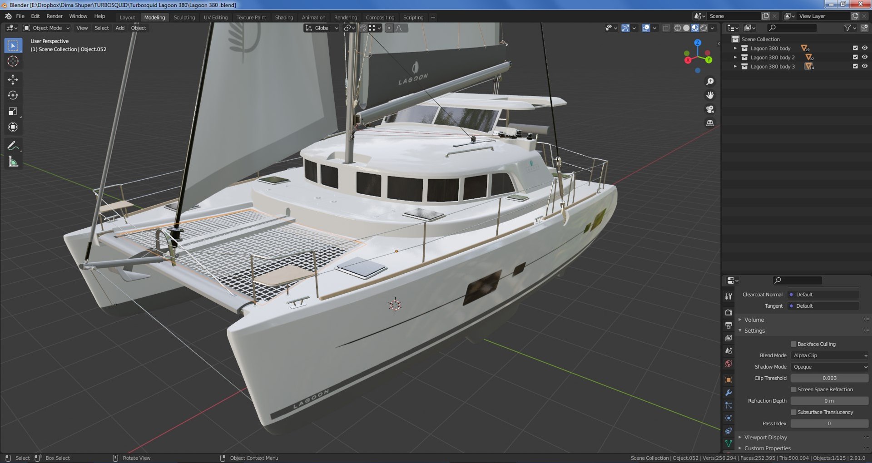The image size is (872, 463).
Task: Enable Subsurface Translucency checkbox
Action: (793, 412)
